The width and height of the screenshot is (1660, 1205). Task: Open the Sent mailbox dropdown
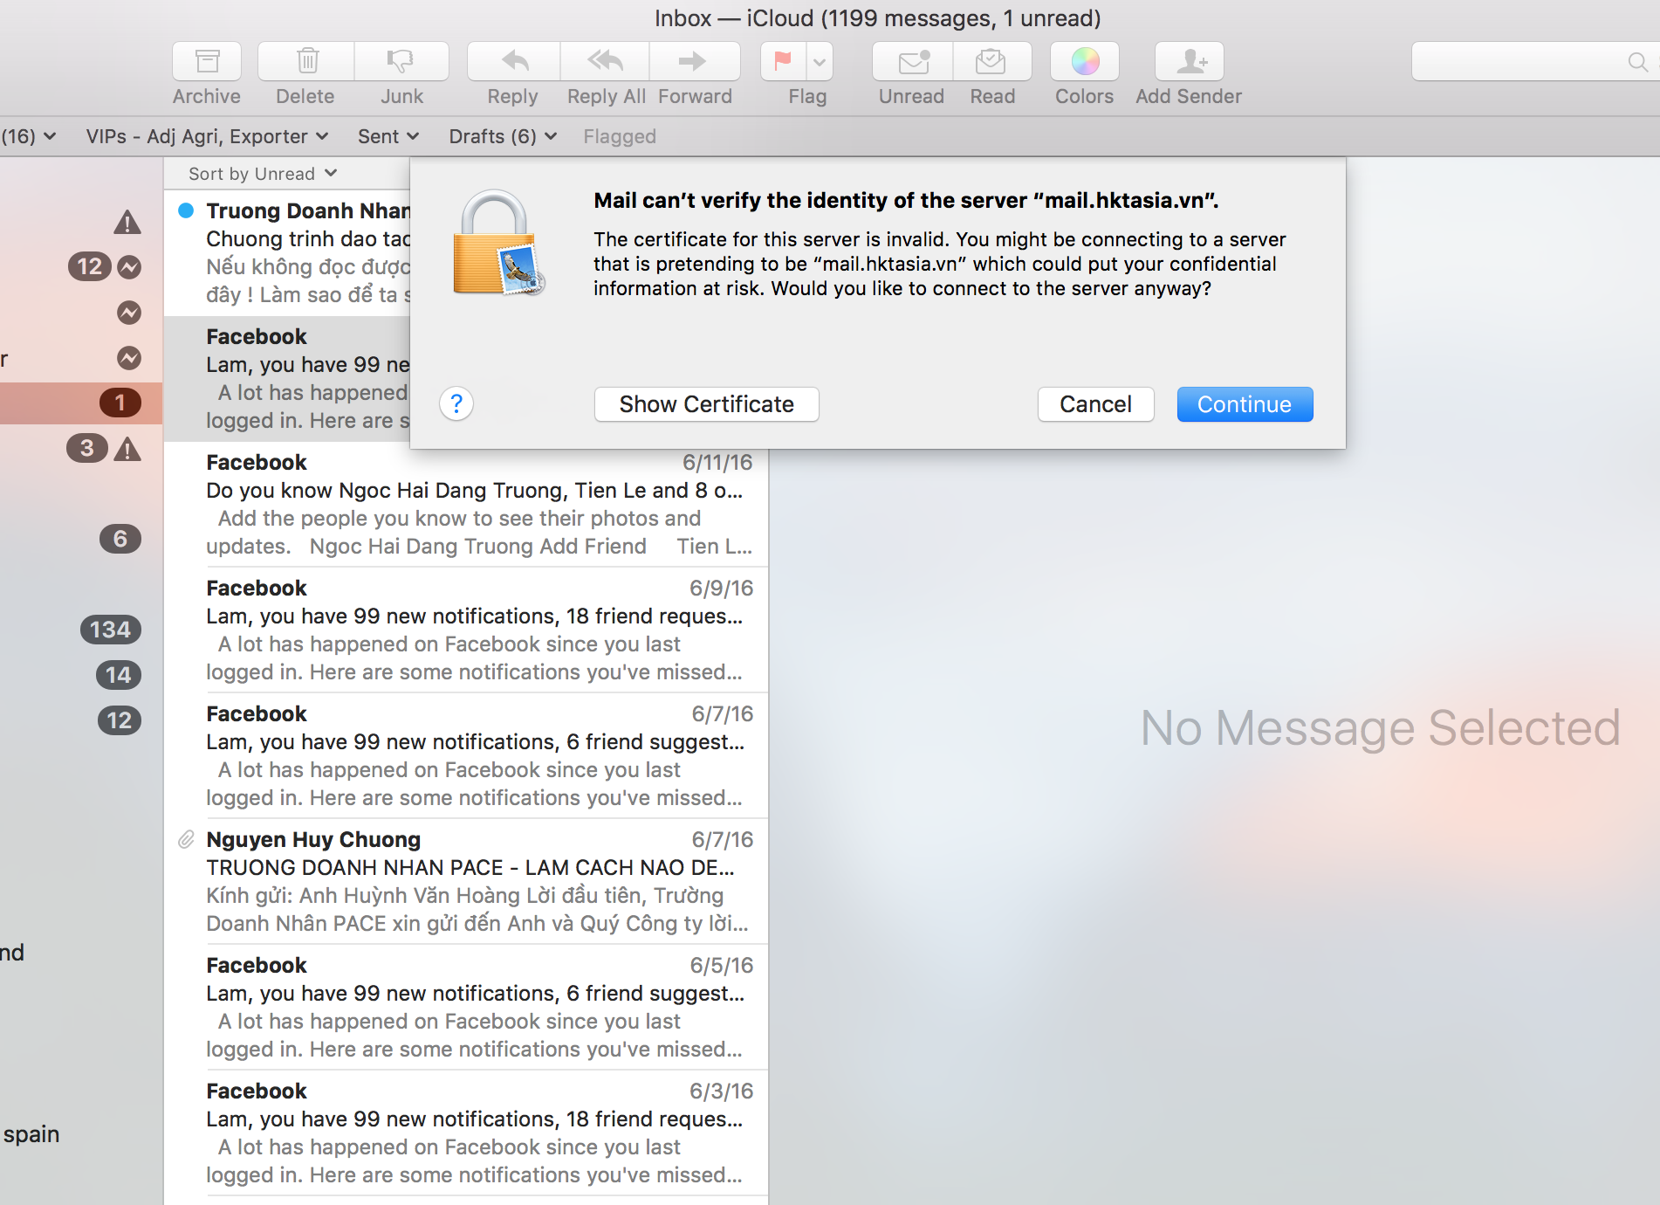coord(388,136)
